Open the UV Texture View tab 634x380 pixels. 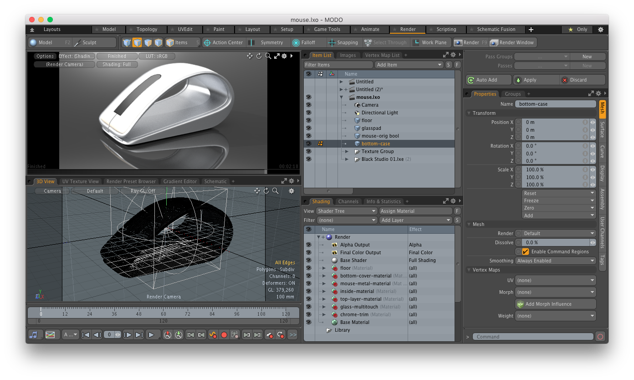[80, 181]
